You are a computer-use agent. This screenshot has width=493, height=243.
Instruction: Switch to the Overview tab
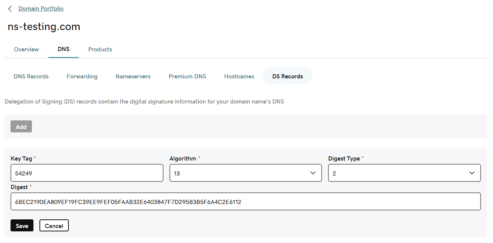click(x=26, y=49)
